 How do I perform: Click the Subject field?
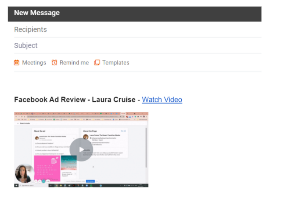tap(138, 45)
